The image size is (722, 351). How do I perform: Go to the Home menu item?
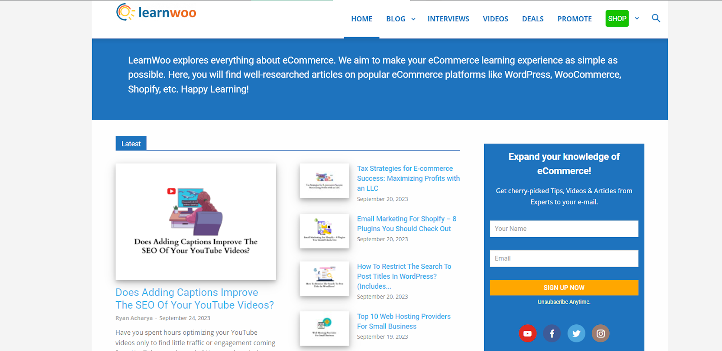[x=362, y=19]
